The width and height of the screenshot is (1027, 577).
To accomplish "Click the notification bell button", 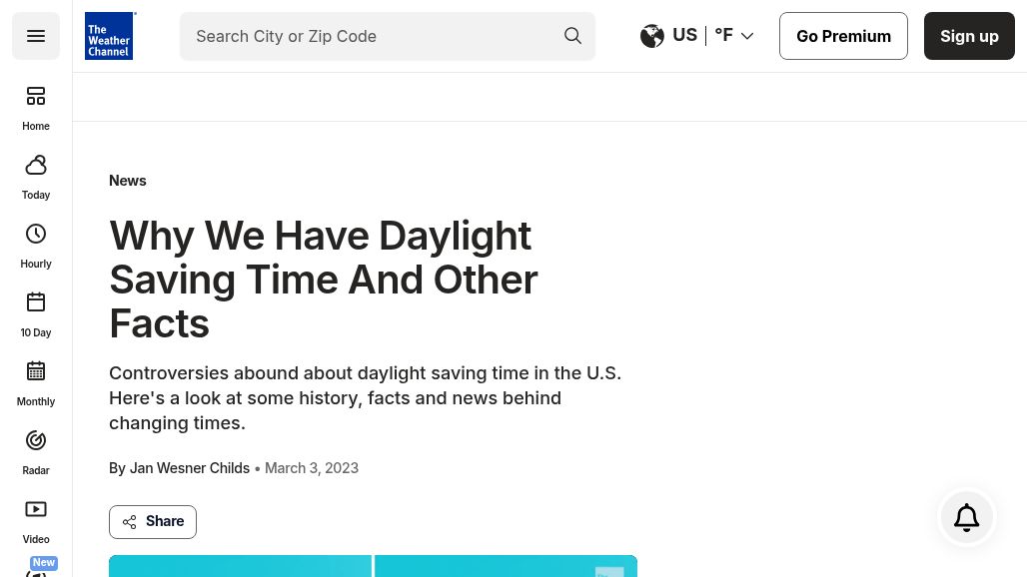I will [966, 517].
